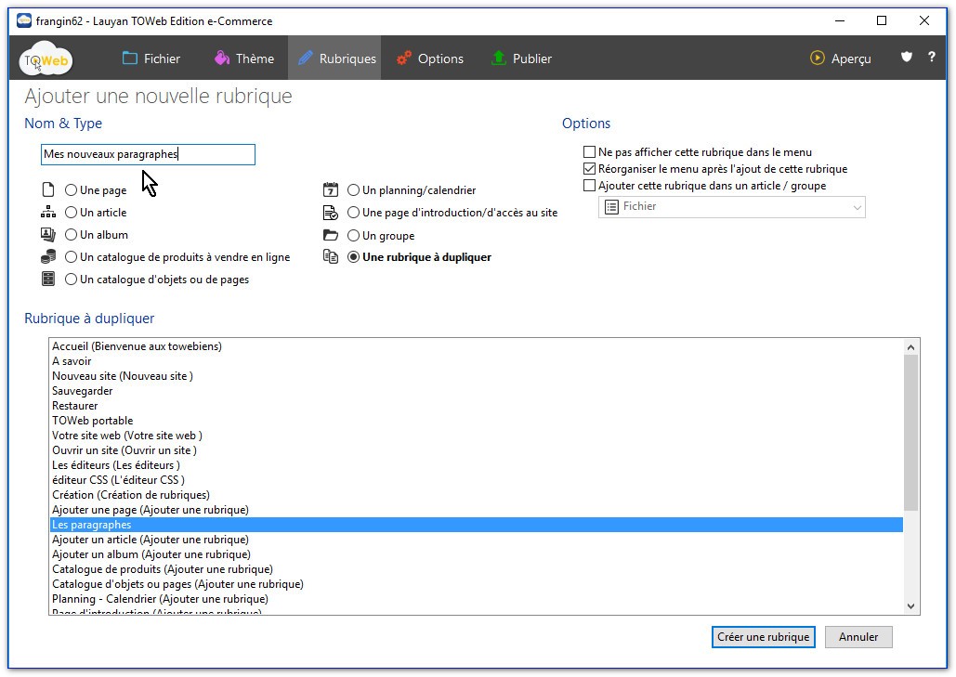Image resolution: width=956 pixels, height=677 pixels.
Task: Click the shield icon in top bar
Action: [907, 58]
